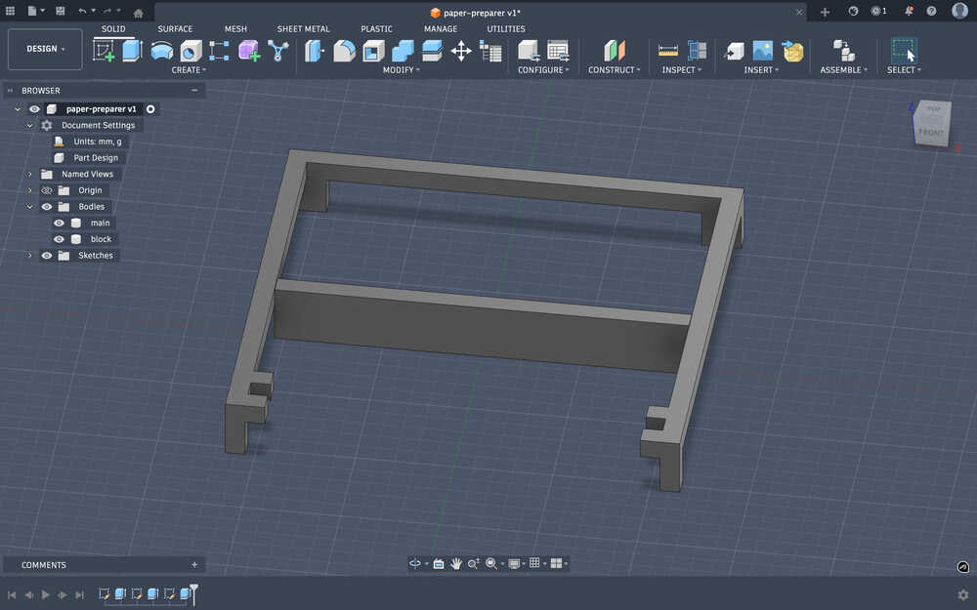
Task: Open the Design workspace dropdown
Action: tap(45, 49)
